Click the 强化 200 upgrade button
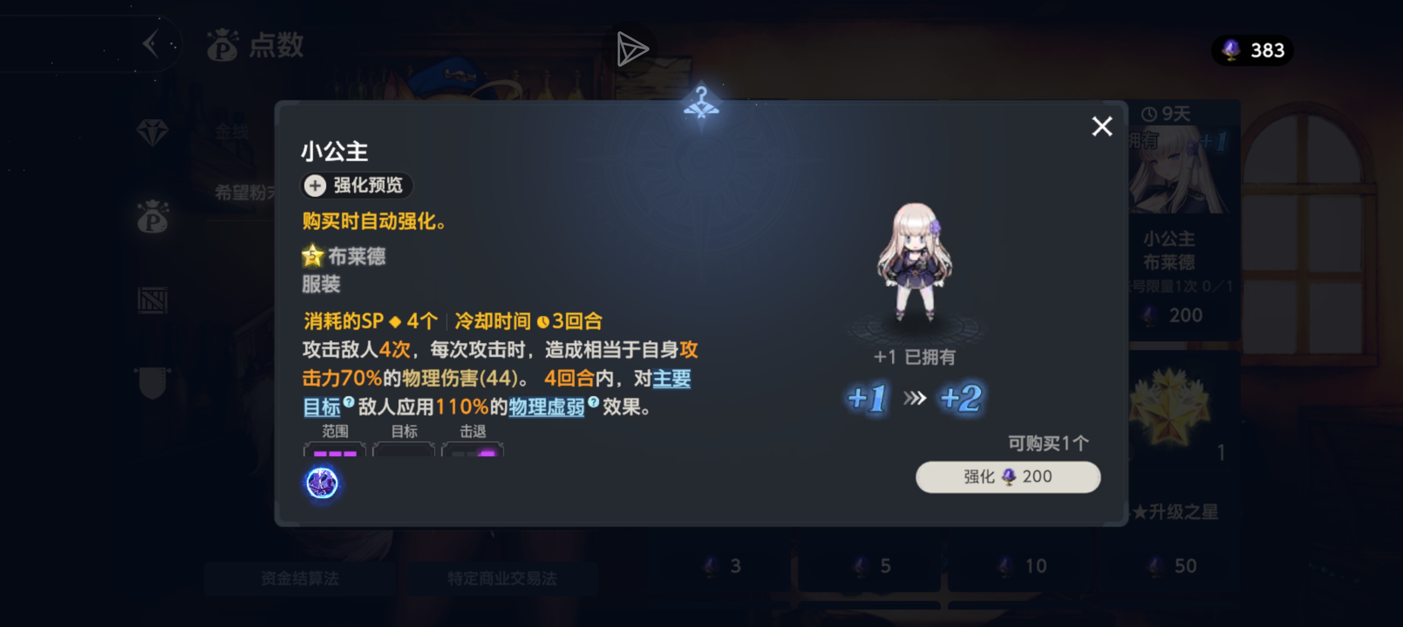 pos(1008,477)
